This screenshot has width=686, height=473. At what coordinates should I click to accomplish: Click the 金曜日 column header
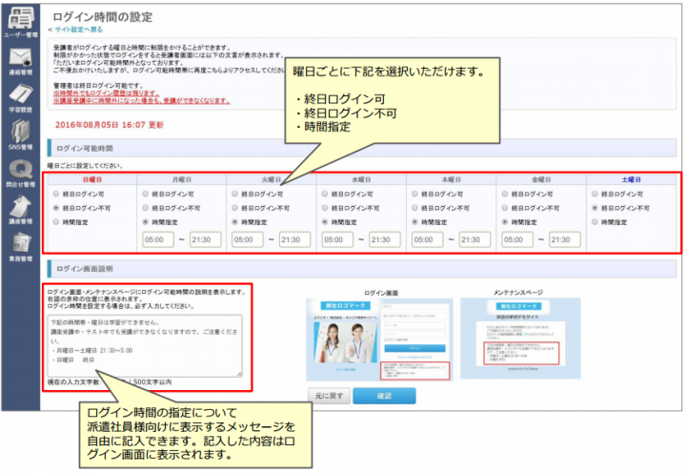click(x=541, y=179)
